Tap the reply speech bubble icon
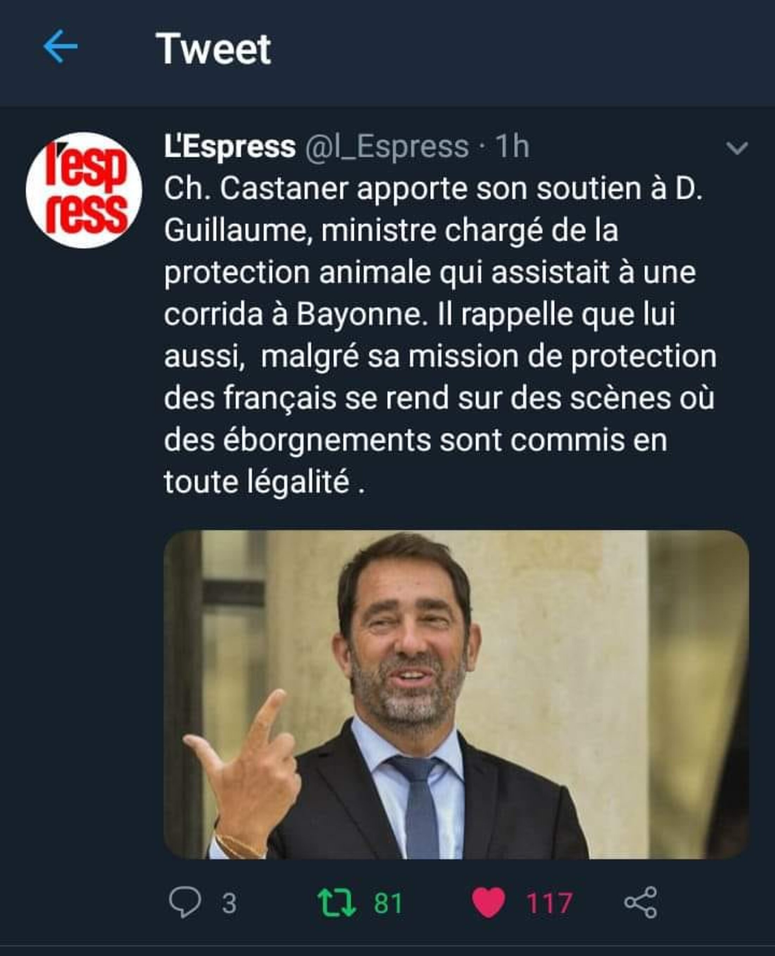Viewport: 775px width, 956px height. tap(185, 902)
